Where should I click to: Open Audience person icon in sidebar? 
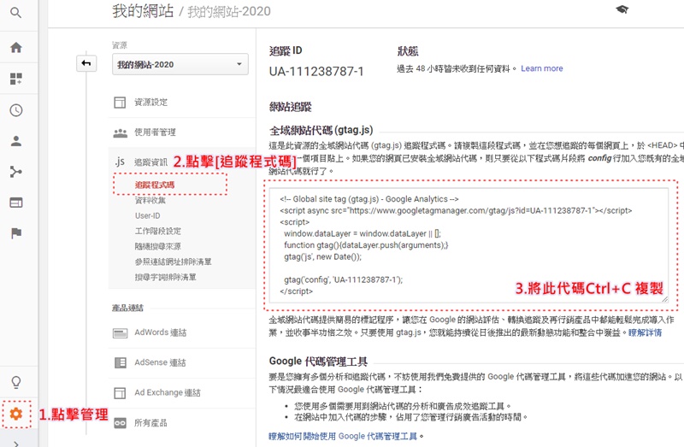click(x=16, y=141)
